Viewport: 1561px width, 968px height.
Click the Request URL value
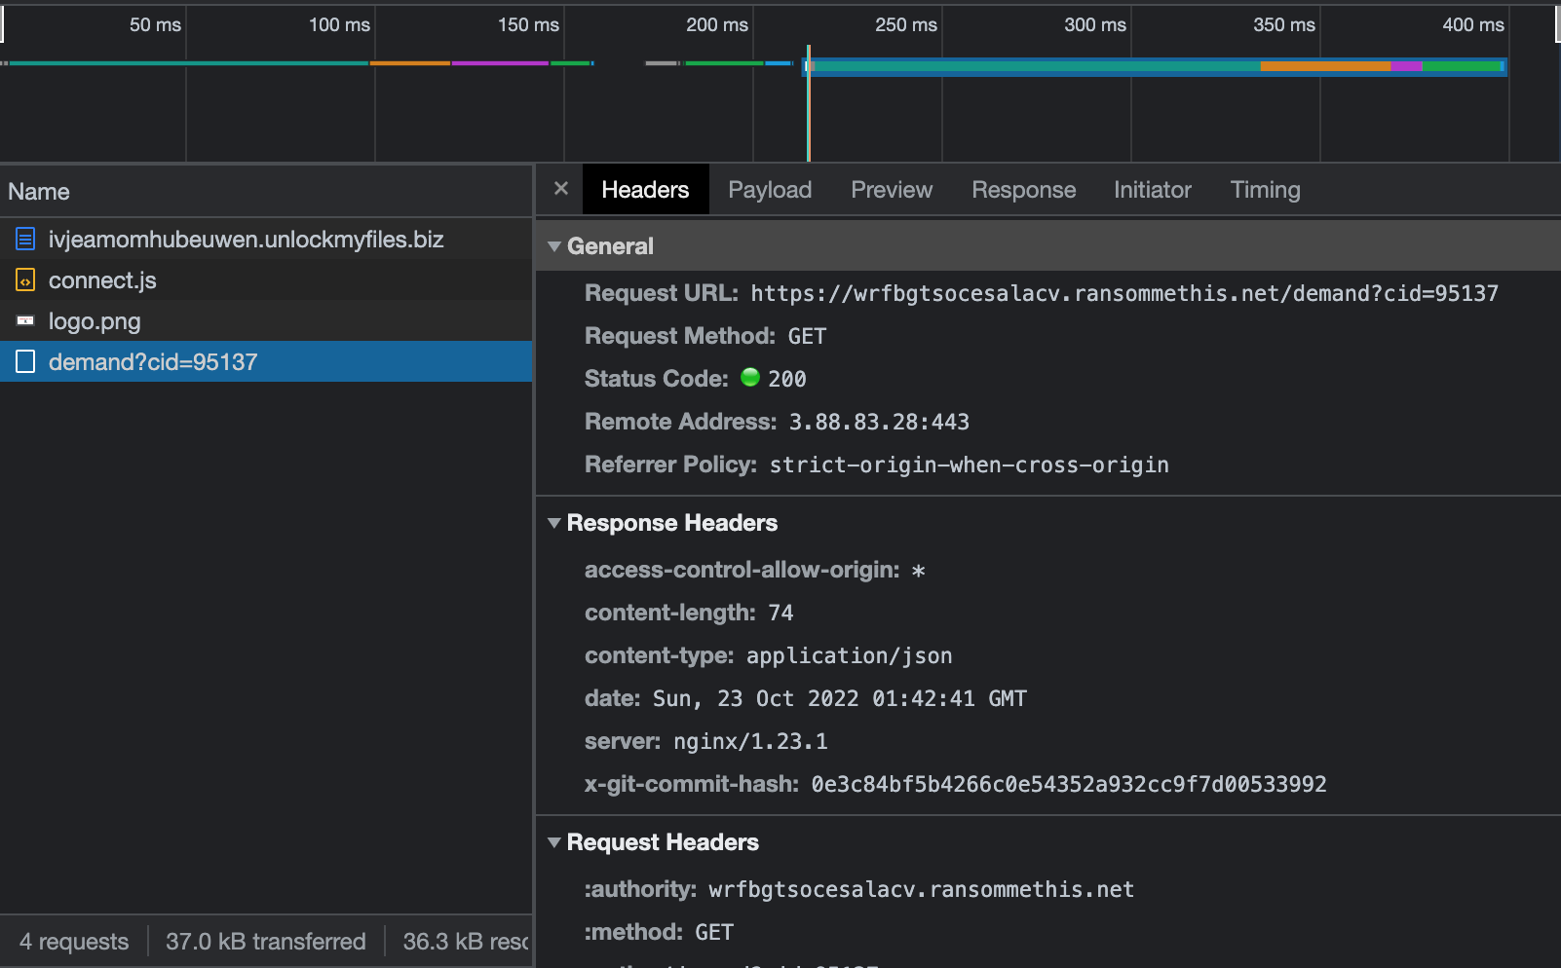[x=1124, y=293]
